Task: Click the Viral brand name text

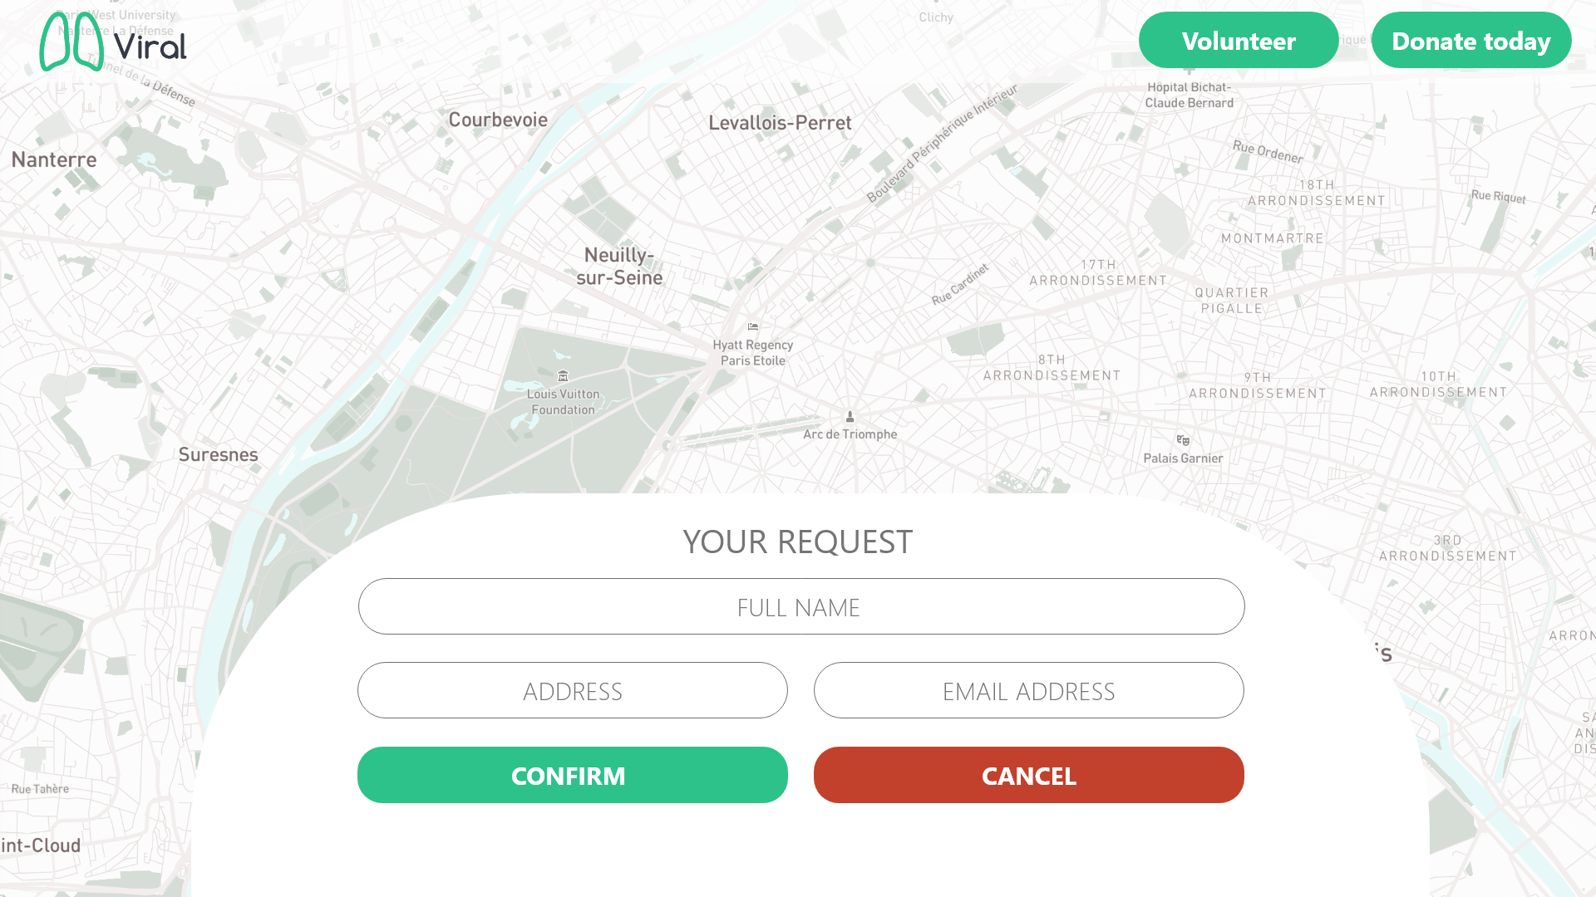Action: coord(150,47)
